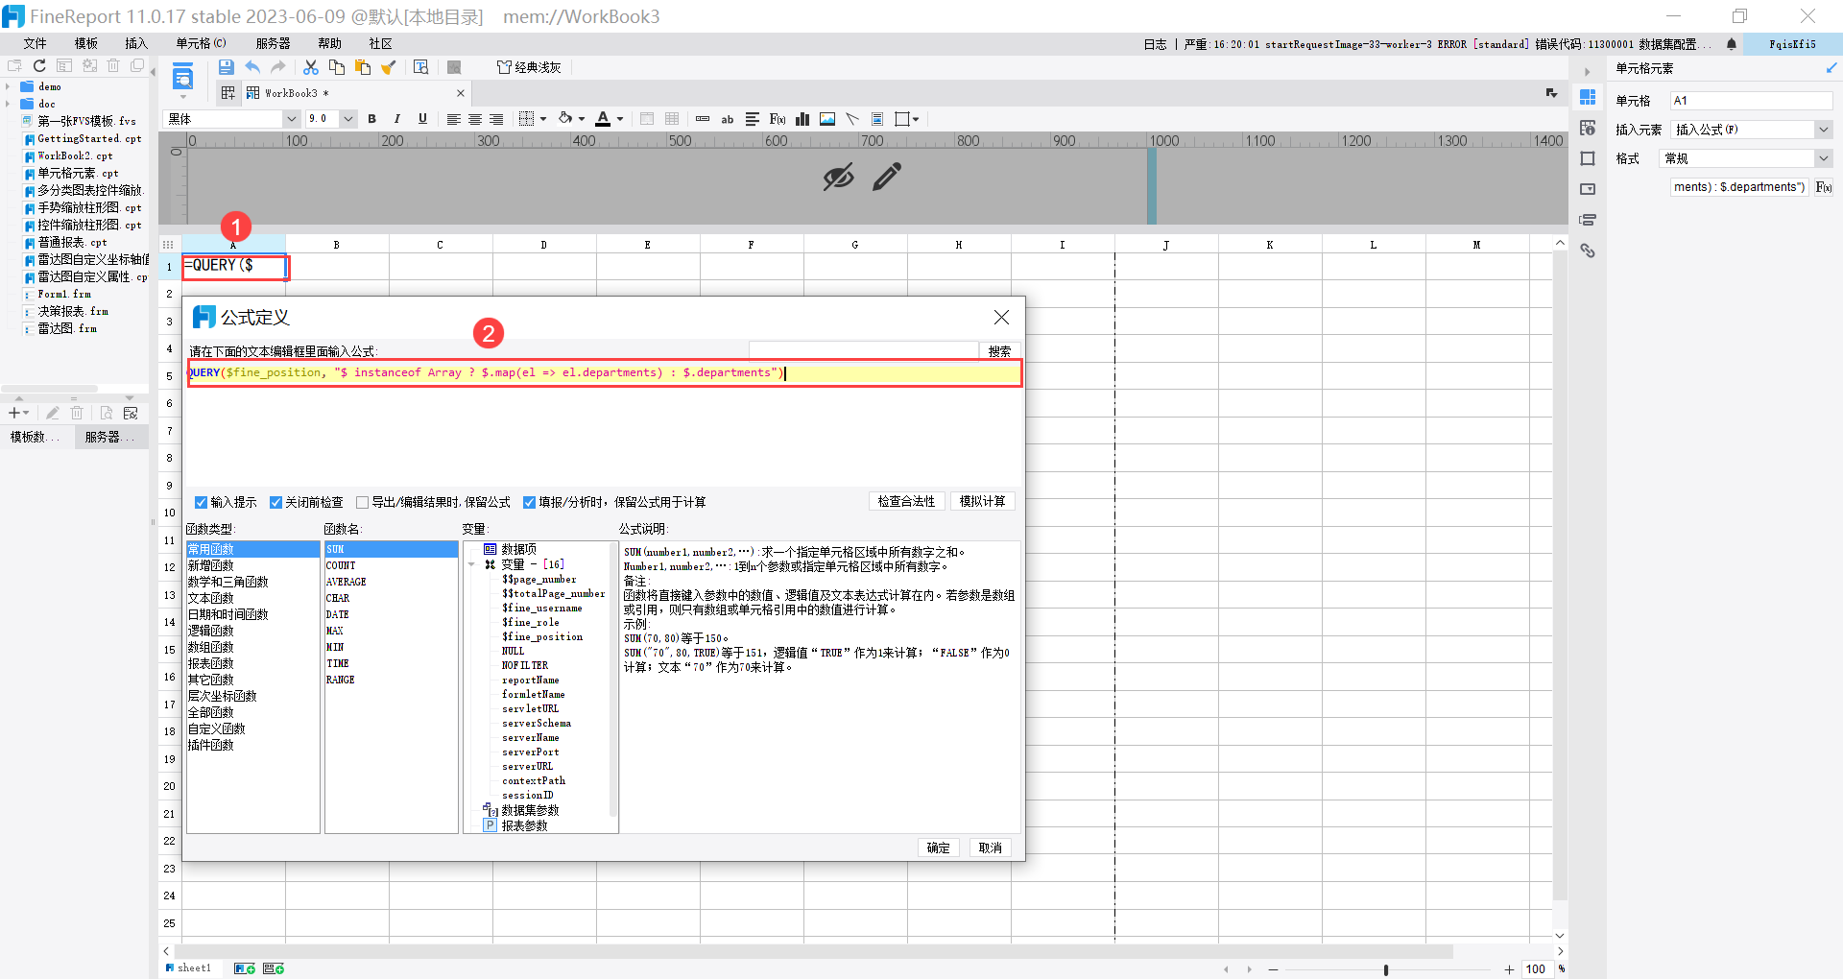Click the 确定 button in formula dialog
Image resolution: width=1843 pixels, height=979 pixels.
click(x=938, y=848)
